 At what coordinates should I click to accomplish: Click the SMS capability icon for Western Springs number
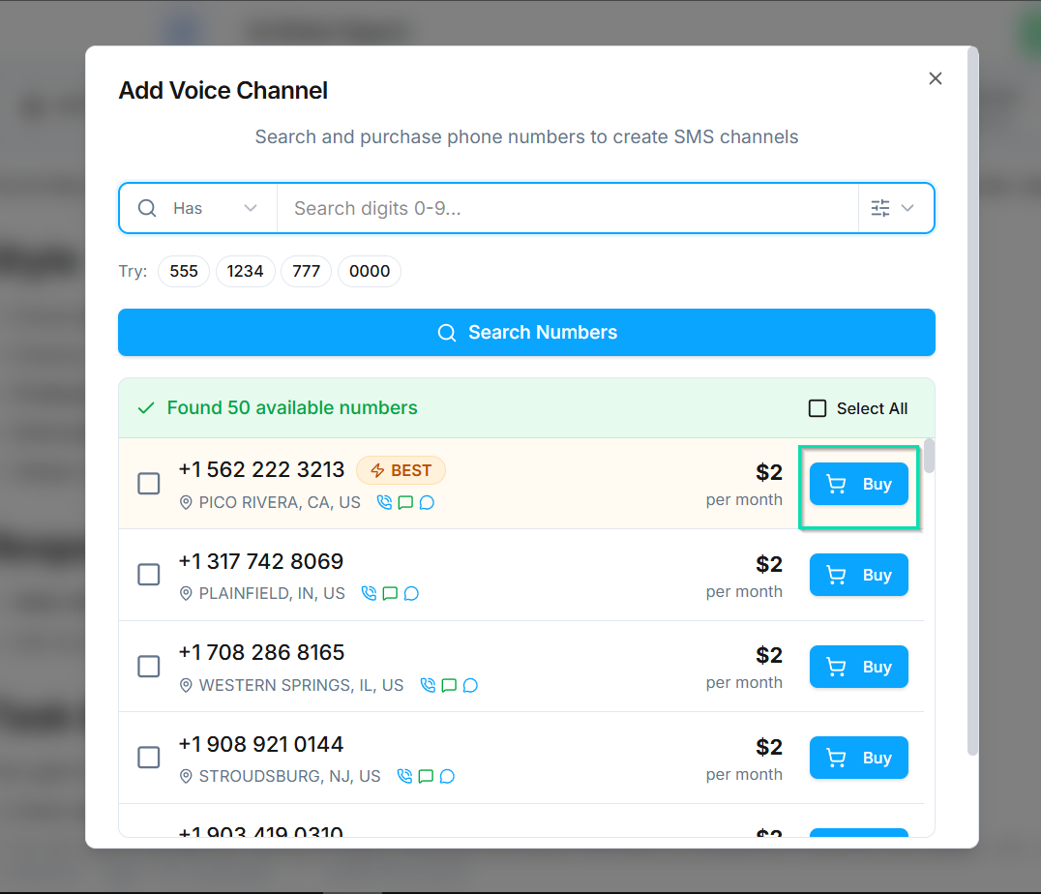click(x=449, y=685)
